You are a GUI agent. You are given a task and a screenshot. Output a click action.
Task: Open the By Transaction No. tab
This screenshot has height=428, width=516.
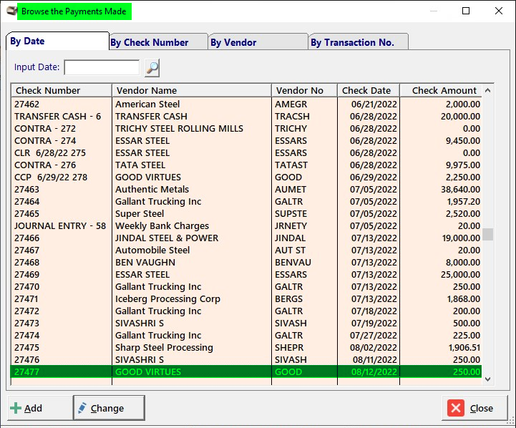click(x=359, y=42)
